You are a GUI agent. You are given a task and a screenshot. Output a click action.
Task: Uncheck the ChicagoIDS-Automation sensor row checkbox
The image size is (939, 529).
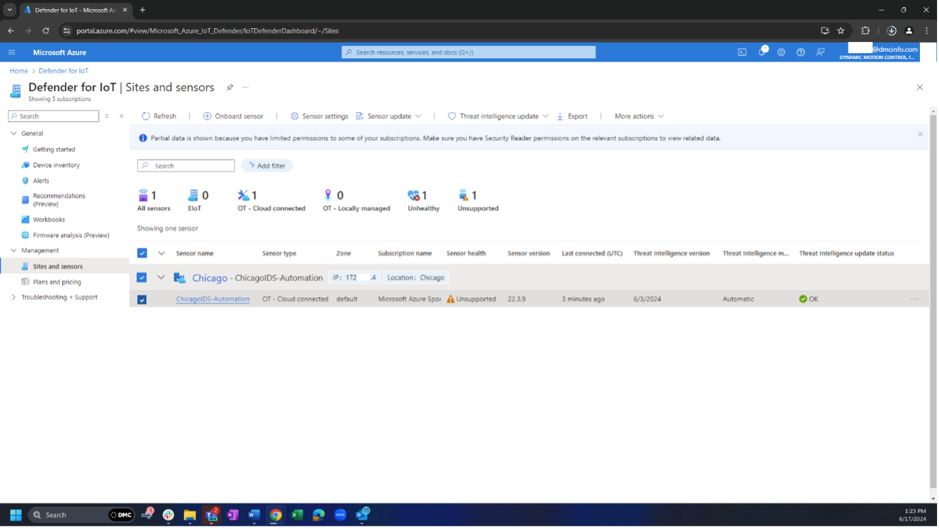click(142, 299)
